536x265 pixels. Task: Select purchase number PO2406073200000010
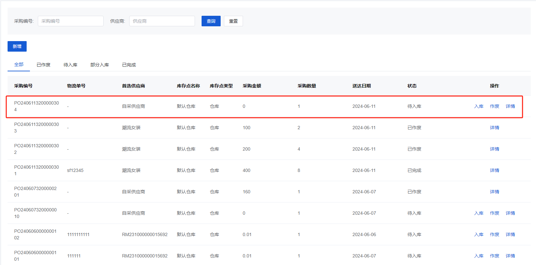pos(36,213)
